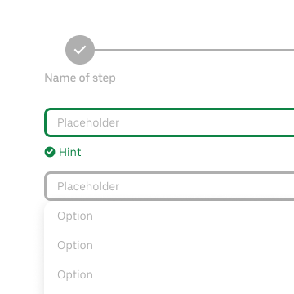Click the green Hint validation text
The height and width of the screenshot is (294, 294).
pos(70,152)
